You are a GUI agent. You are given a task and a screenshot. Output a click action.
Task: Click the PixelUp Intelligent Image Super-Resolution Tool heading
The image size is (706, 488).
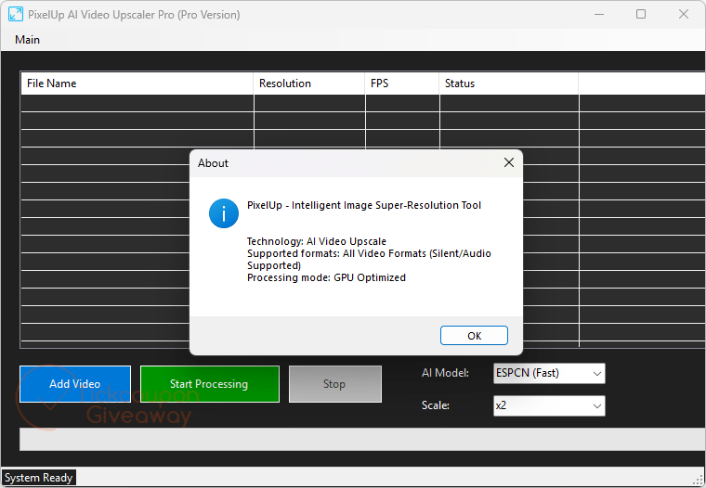[364, 206]
